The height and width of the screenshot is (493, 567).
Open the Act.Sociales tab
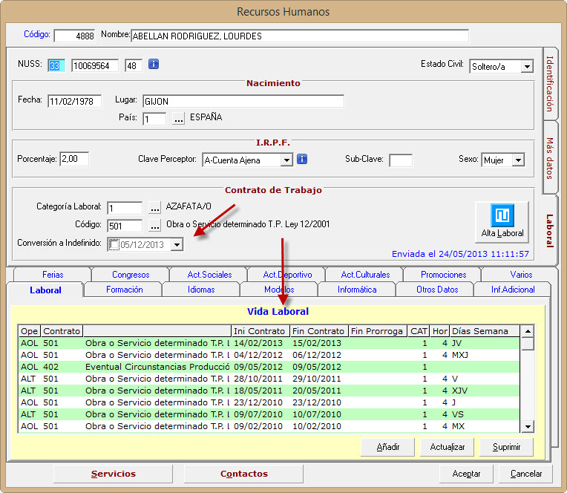[x=209, y=275]
